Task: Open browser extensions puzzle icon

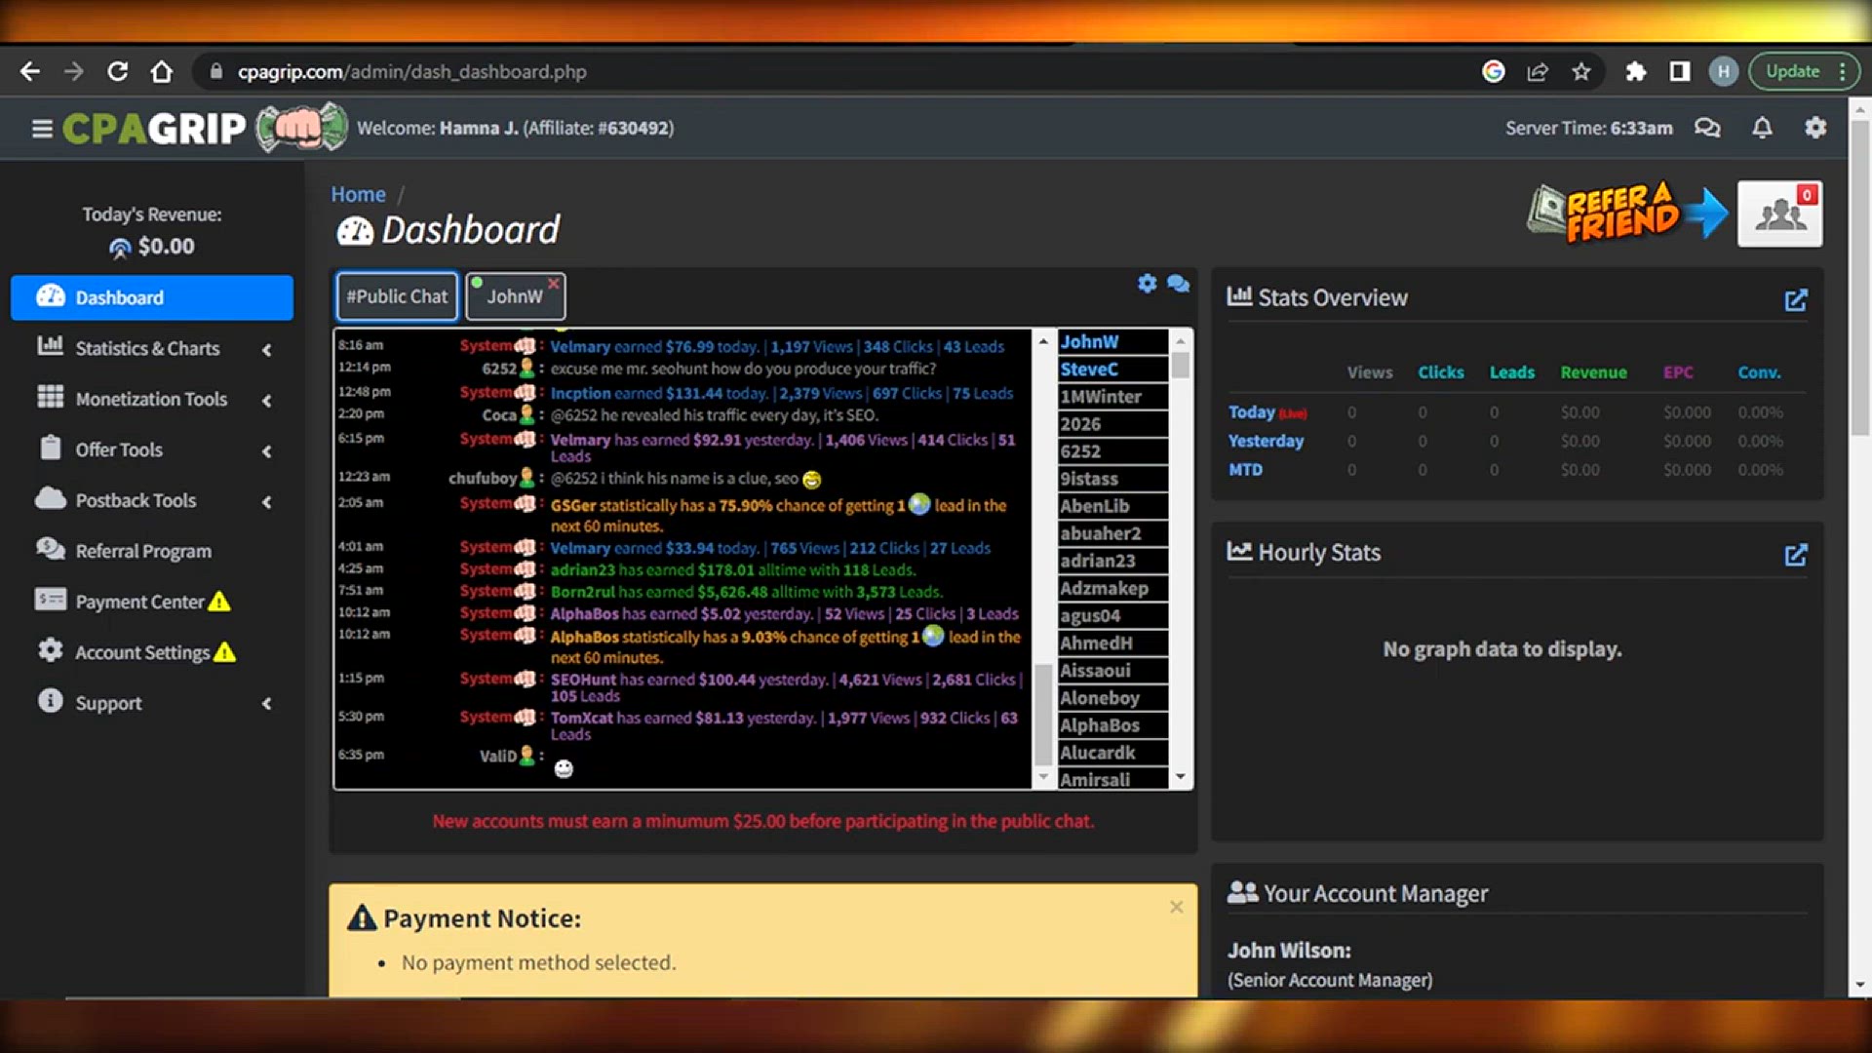Action: point(1636,71)
